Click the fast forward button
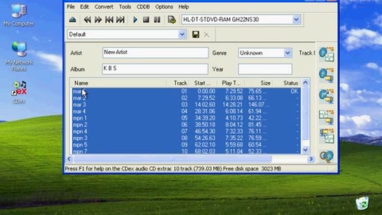The width and height of the screenshot is (382, 215). [x=98, y=20]
